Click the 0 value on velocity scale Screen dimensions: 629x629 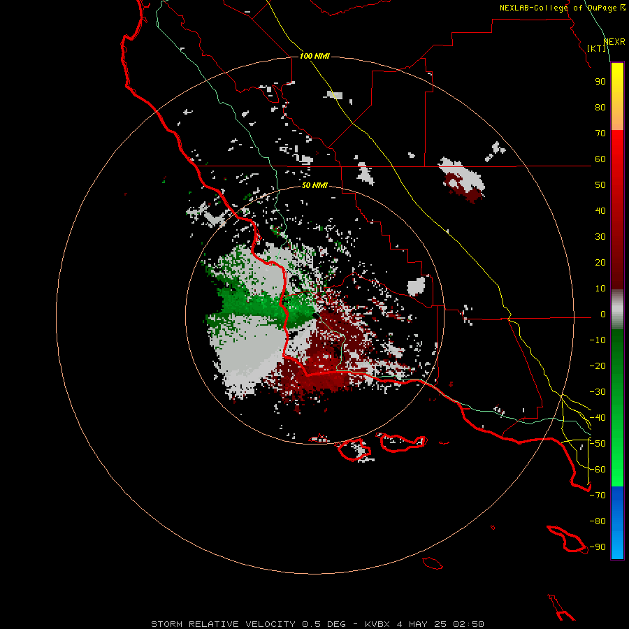point(603,314)
